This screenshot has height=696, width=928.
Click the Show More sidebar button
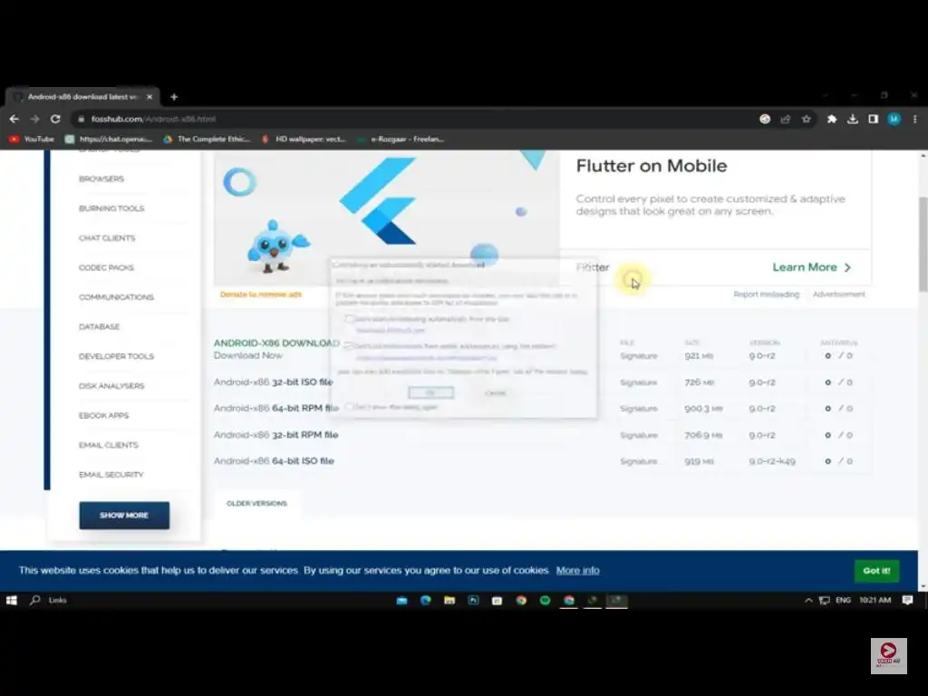tap(124, 516)
